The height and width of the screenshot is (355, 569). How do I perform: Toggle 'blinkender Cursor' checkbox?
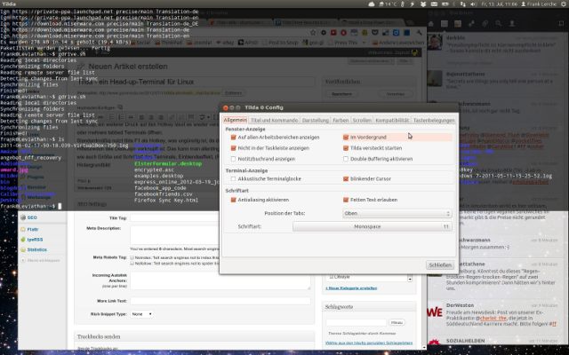[x=346, y=178]
